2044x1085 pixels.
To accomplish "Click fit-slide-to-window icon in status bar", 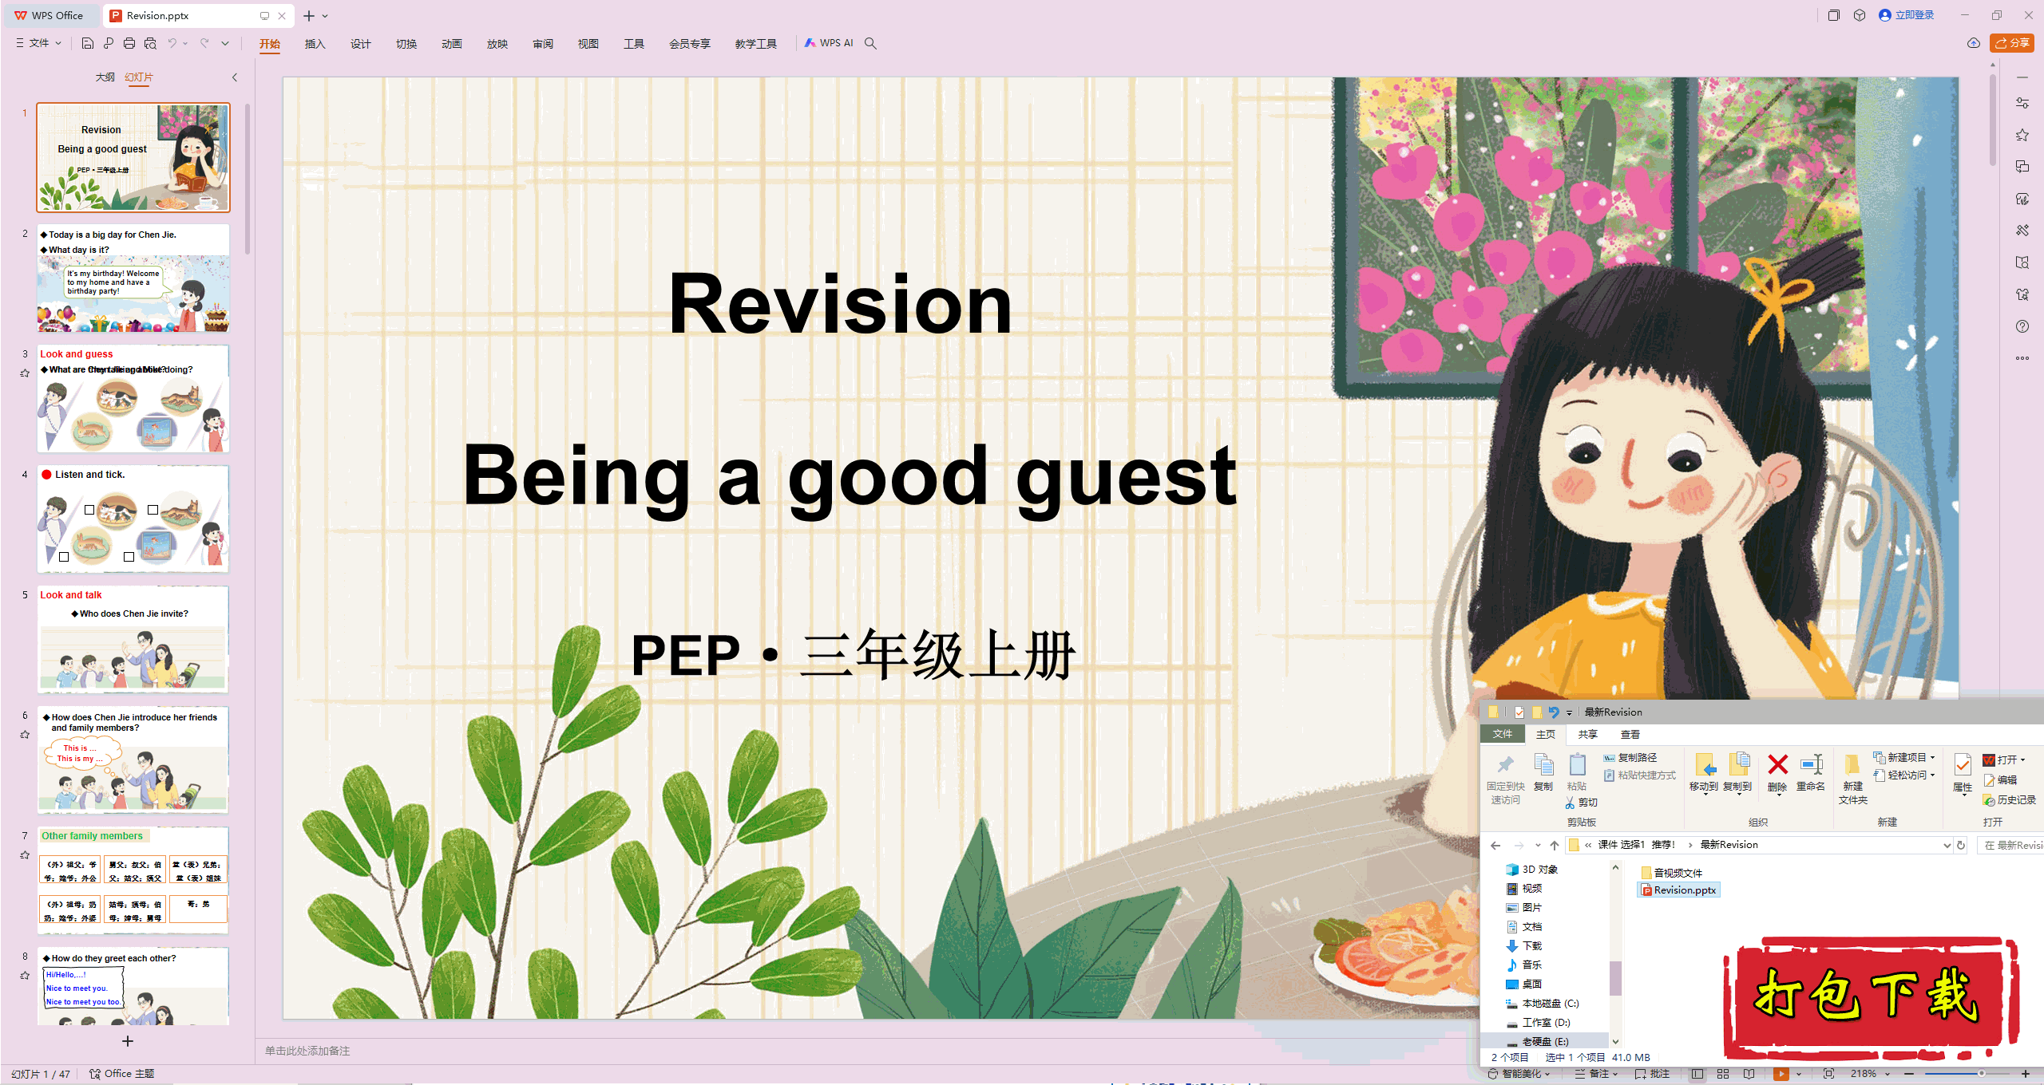I will point(1828,1074).
